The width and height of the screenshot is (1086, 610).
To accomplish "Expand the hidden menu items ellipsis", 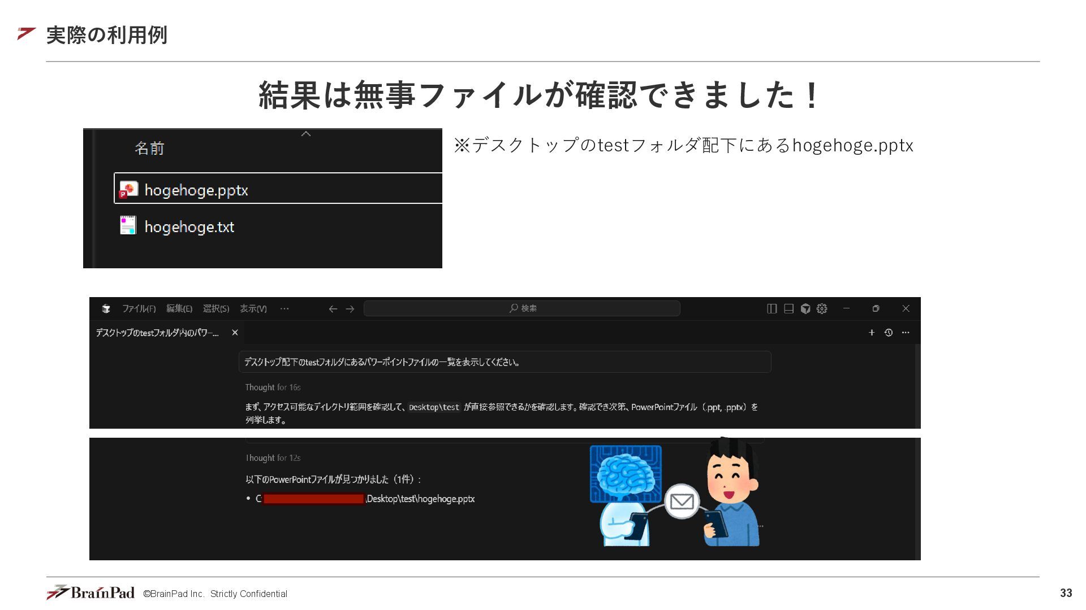I will click(285, 308).
